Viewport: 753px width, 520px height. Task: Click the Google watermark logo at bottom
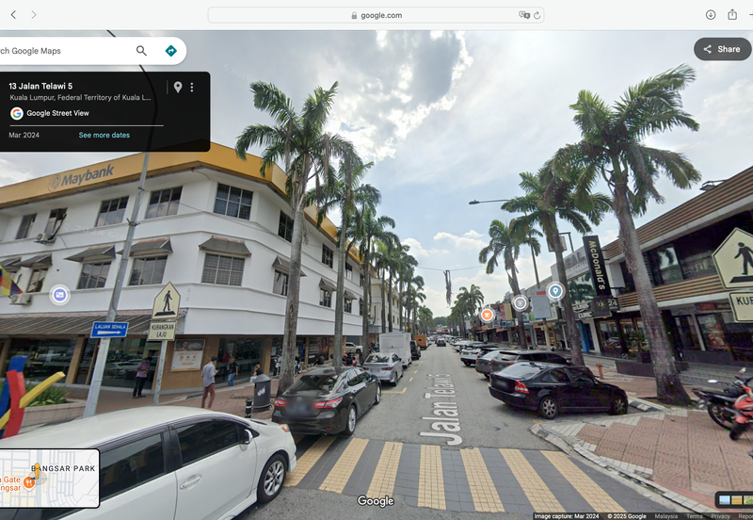point(376,501)
